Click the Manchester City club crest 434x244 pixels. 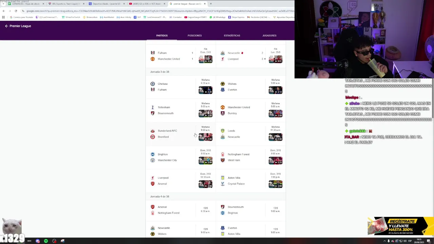pos(153,160)
